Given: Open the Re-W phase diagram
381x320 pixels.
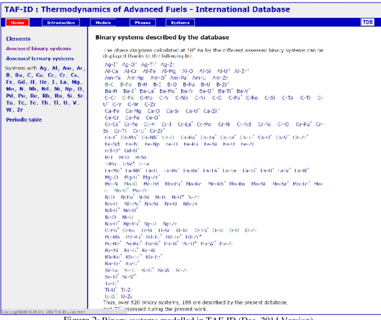Looking at the screenshot, I should point(148,250).
